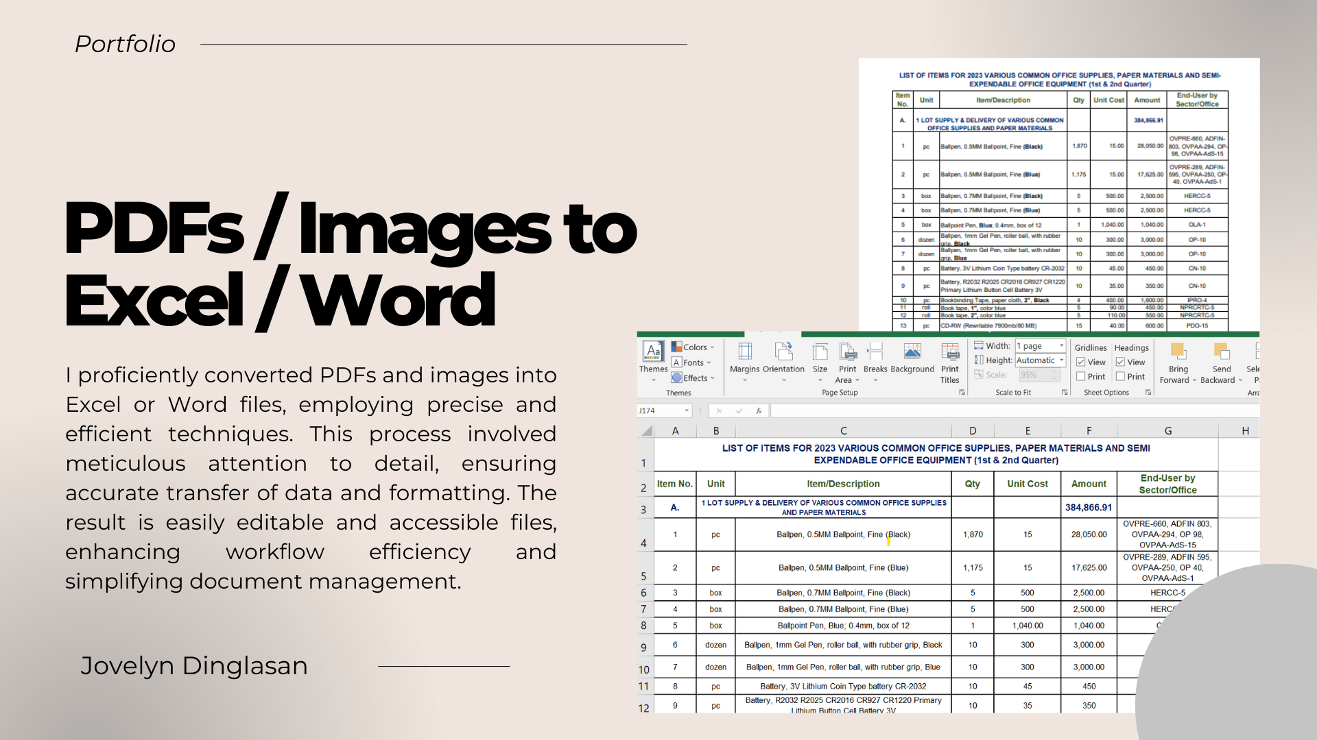Click the formula bar cancel X icon
Screen dimensions: 1317x740
click(x=719, y=411)
